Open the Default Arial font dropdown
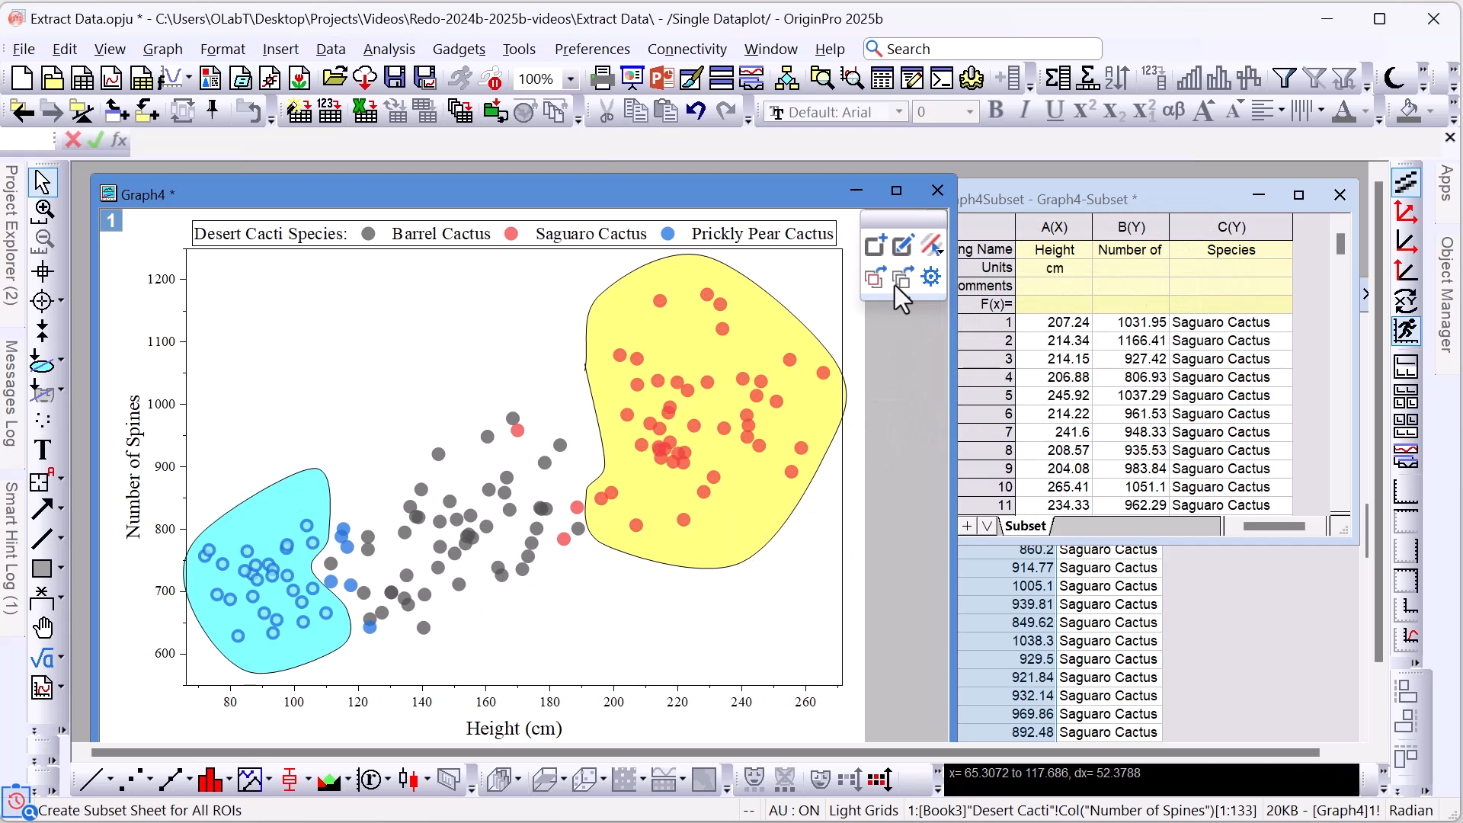Image resolution: width=1463 pixels, height=823 pixels. (899, 112)
